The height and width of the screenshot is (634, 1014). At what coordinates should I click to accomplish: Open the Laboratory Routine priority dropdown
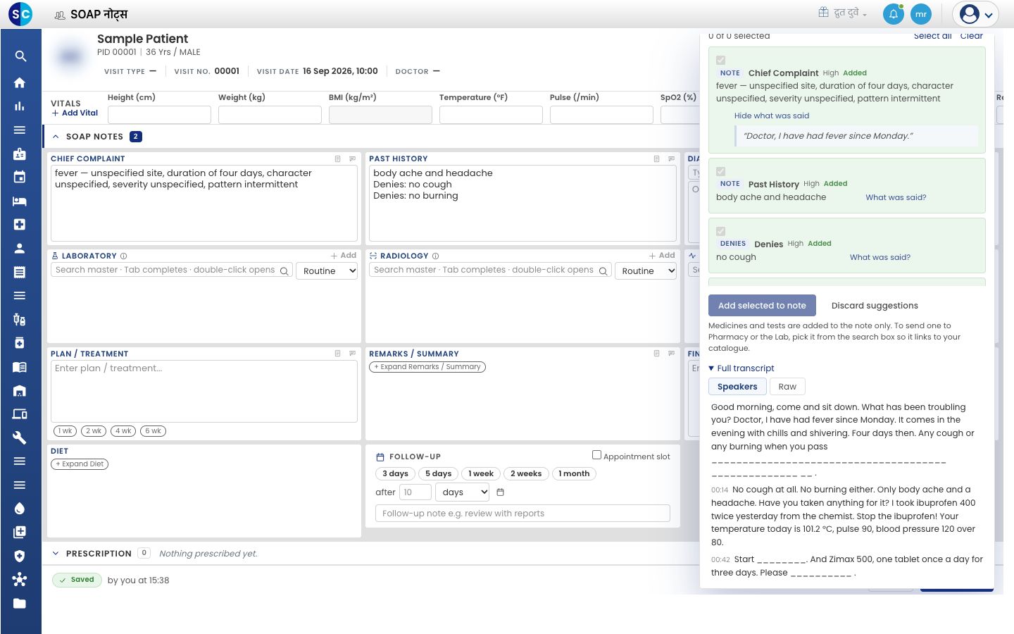click(x=327, y=271)
